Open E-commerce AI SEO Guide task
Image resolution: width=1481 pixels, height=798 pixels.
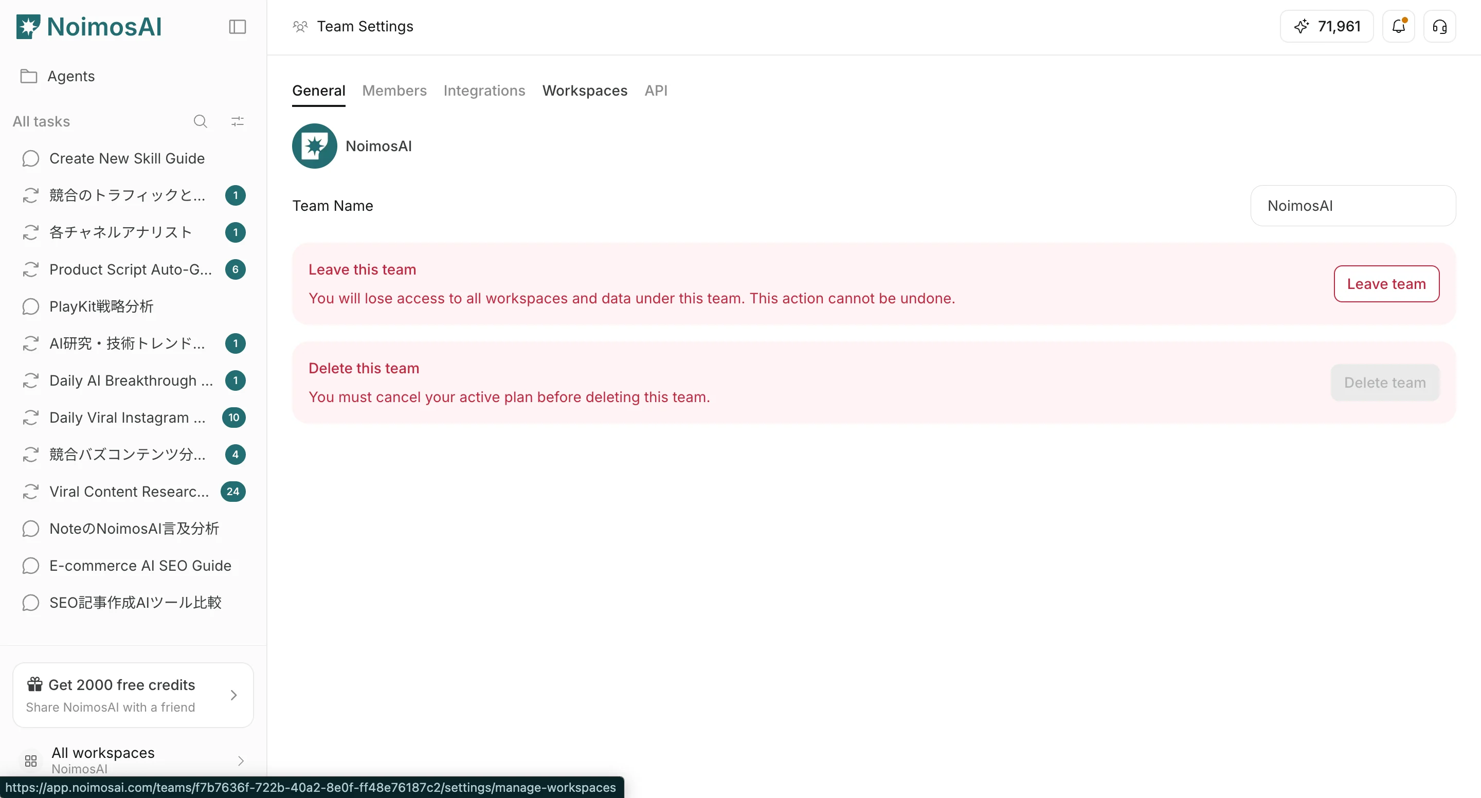click(133, 566)
